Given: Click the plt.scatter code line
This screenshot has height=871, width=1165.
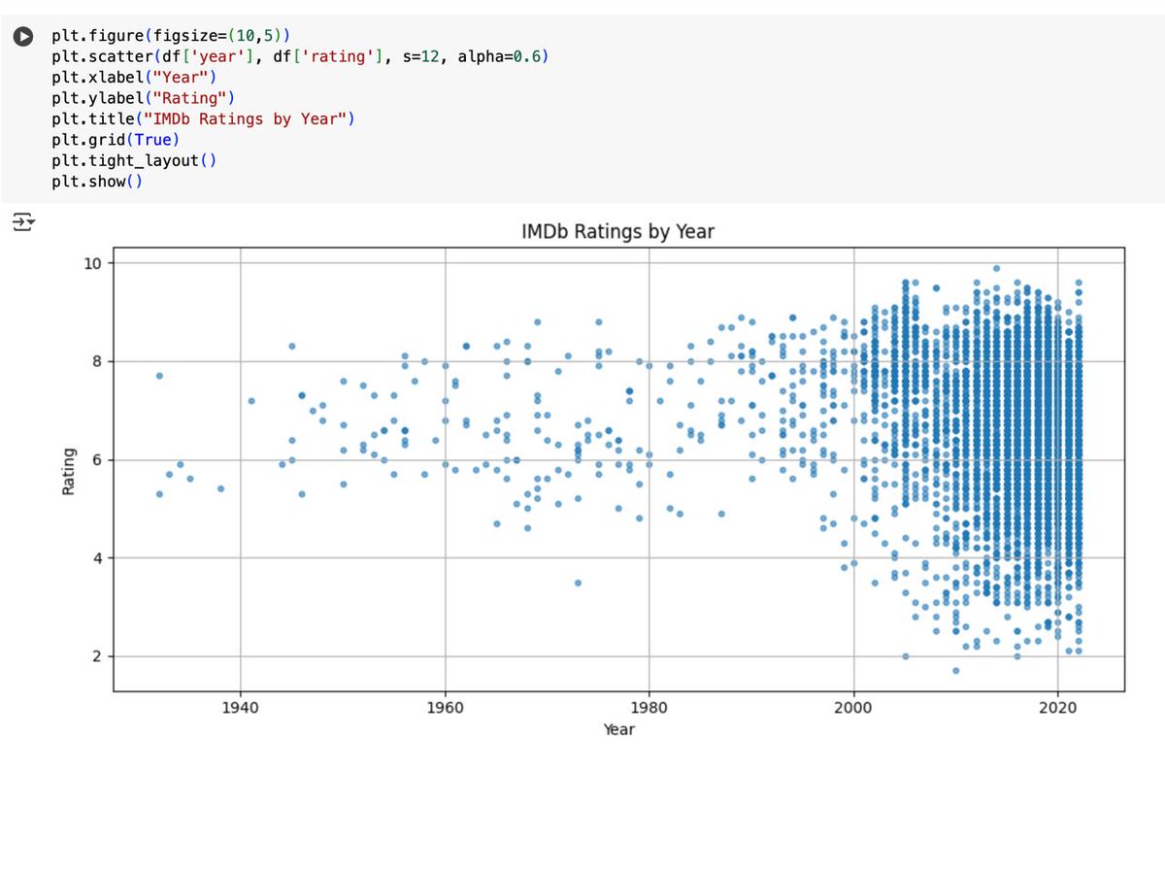Looking at the screenshot, I should (301, 57).
